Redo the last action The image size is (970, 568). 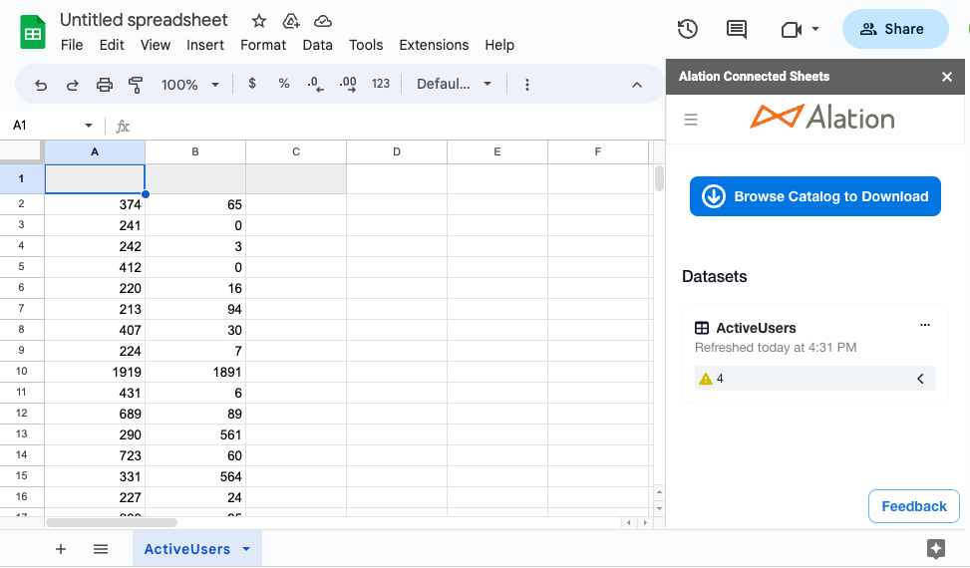pyautogui.click(x=73, y=85)
